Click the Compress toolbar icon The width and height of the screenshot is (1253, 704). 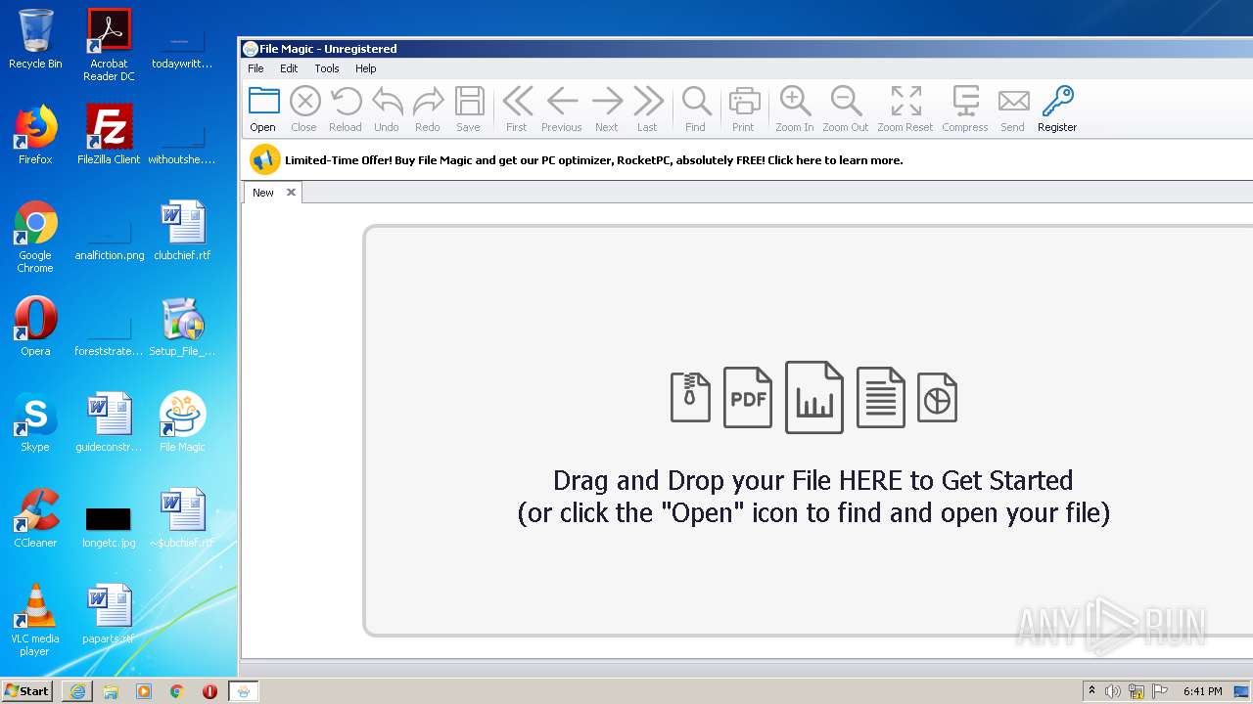(965, 102)
